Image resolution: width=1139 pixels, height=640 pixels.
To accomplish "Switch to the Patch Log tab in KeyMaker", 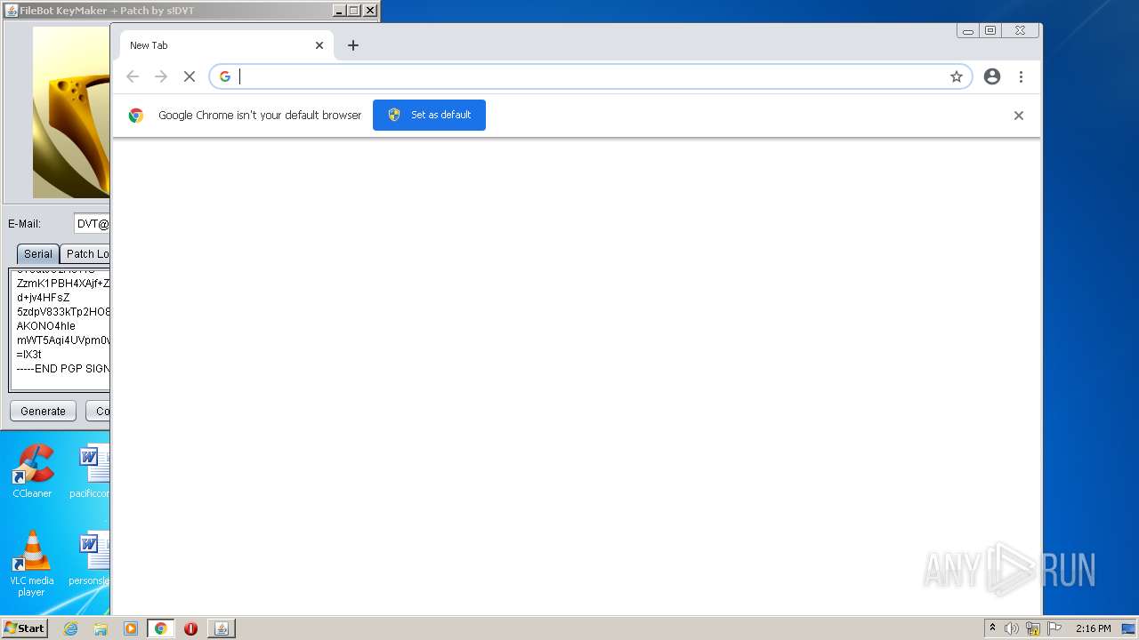I will (x=85, y=254).
